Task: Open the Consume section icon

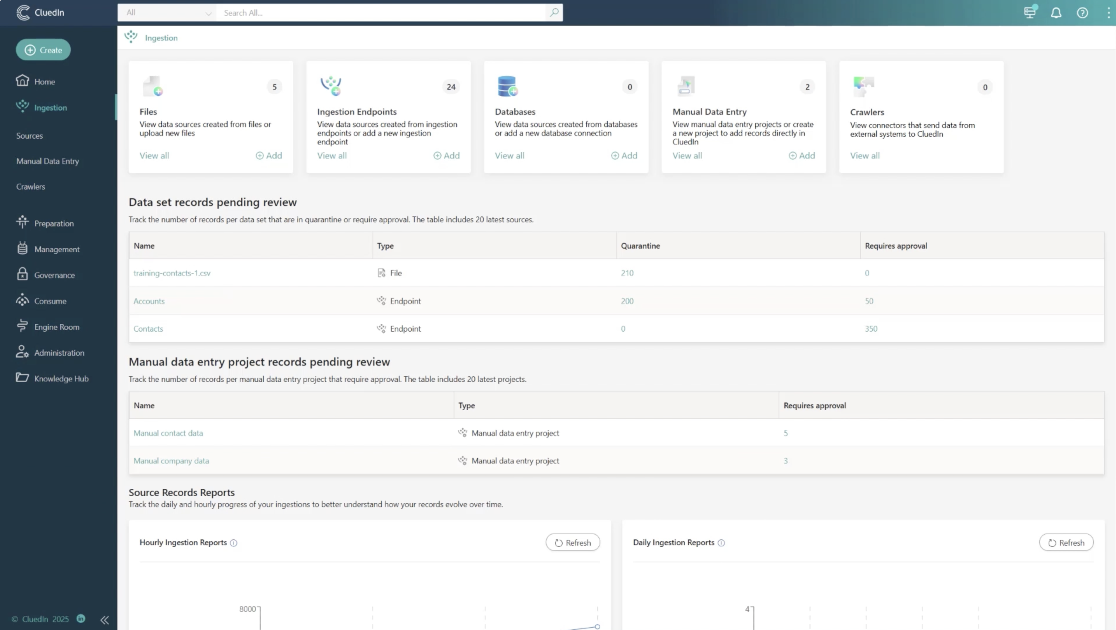Action: point(23,301)
